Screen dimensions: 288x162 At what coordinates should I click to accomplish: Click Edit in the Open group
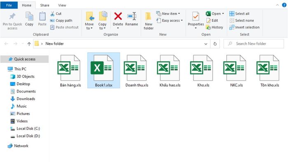pos(212,21)
